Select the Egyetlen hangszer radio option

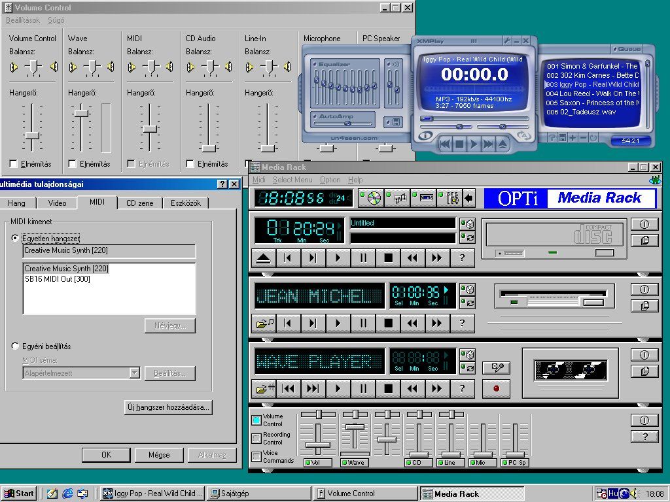[16, 238]
